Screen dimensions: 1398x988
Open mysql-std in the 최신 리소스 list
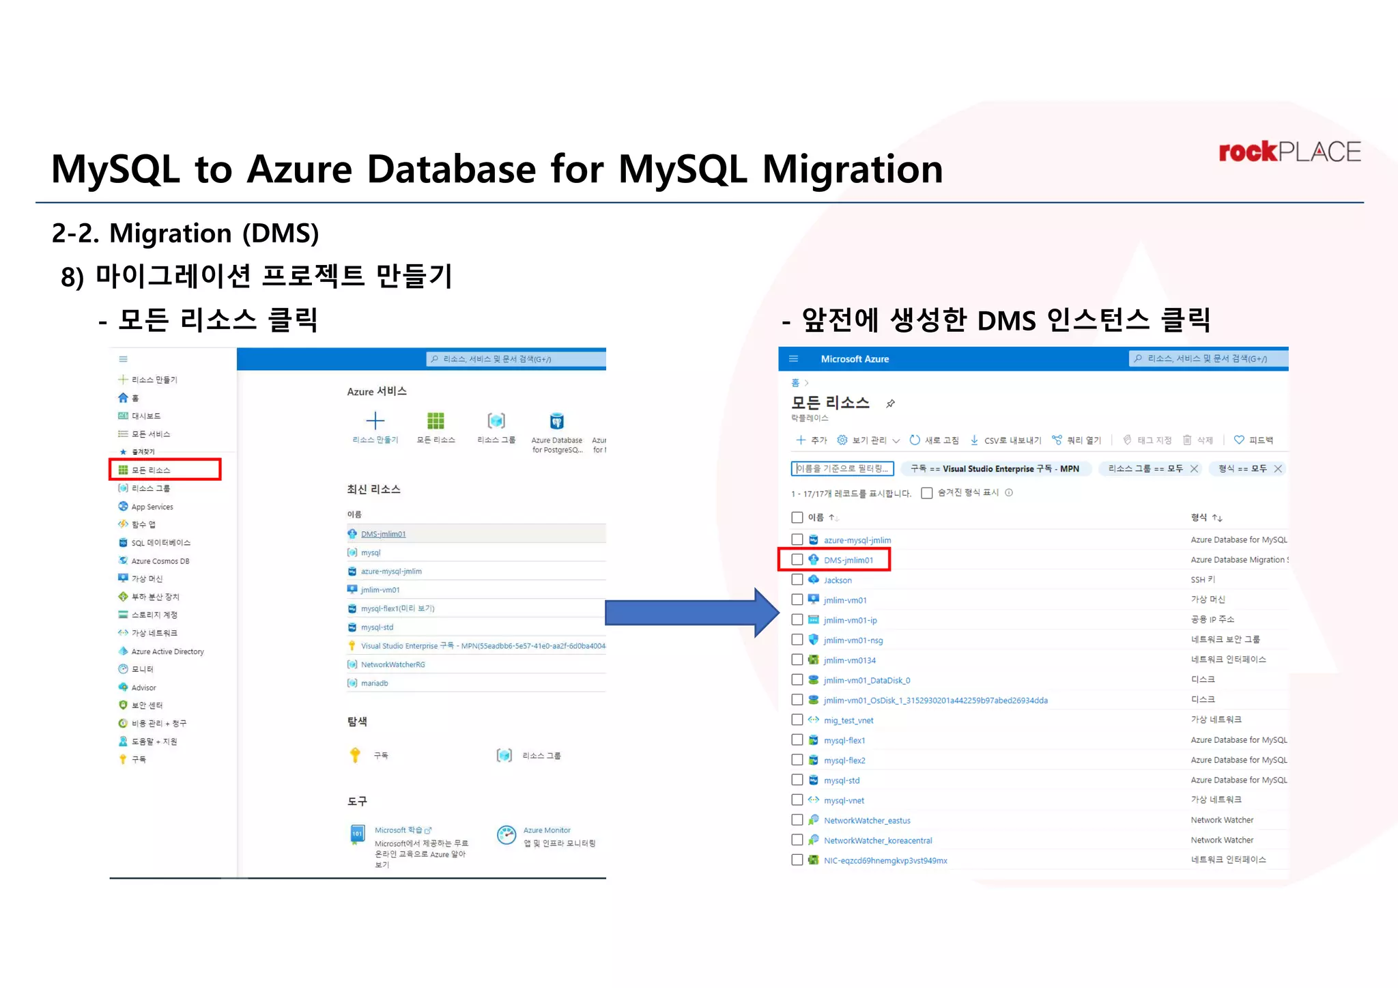(x=377, y=627)
